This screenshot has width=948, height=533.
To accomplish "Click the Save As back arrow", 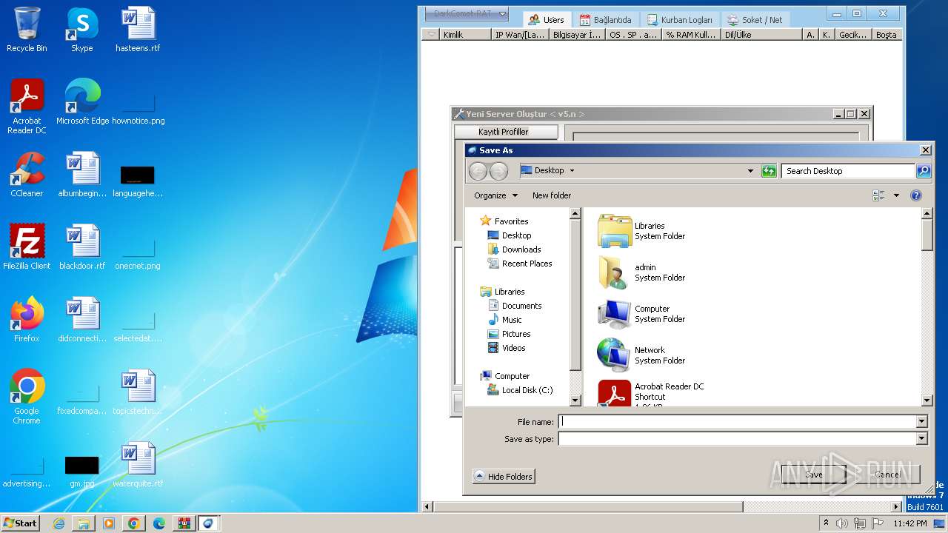I will (478, 171).
